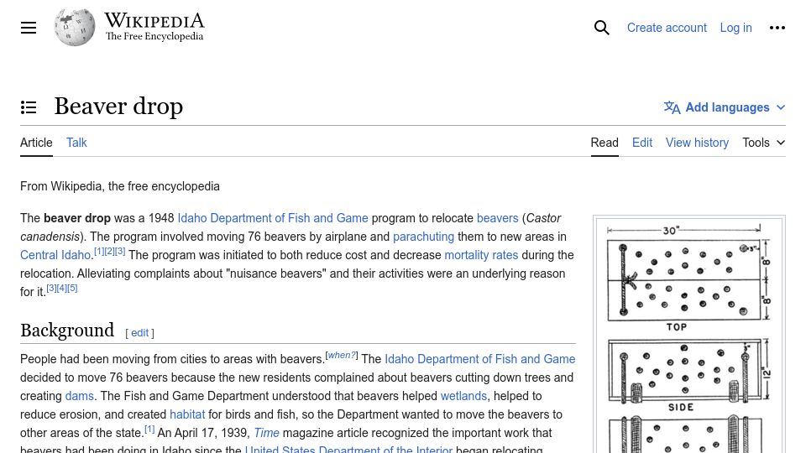Click the Add languages translate icon
806x453 pixels.
point(672,107)
